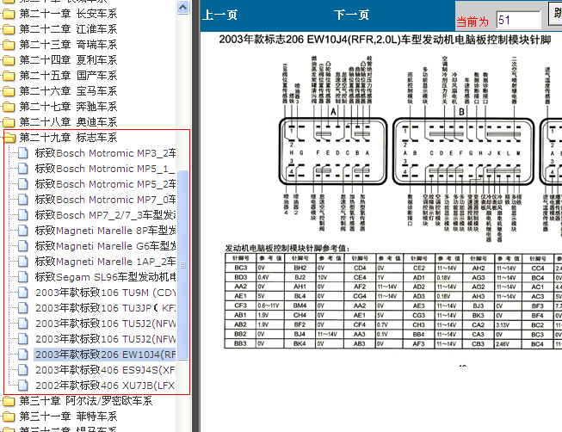Click BC3 cell in pin reference table
Image resolution: width=562 pixels, height=432 pixels.
point(240,268)
